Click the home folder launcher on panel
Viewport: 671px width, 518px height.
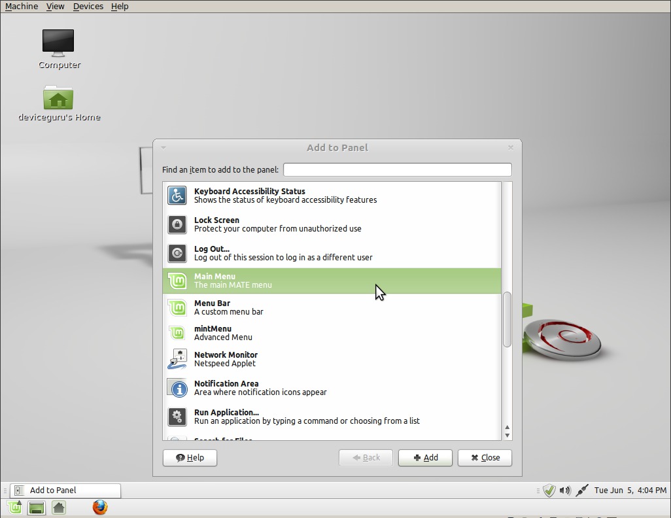pyautogui.click(x=59, y=508)
